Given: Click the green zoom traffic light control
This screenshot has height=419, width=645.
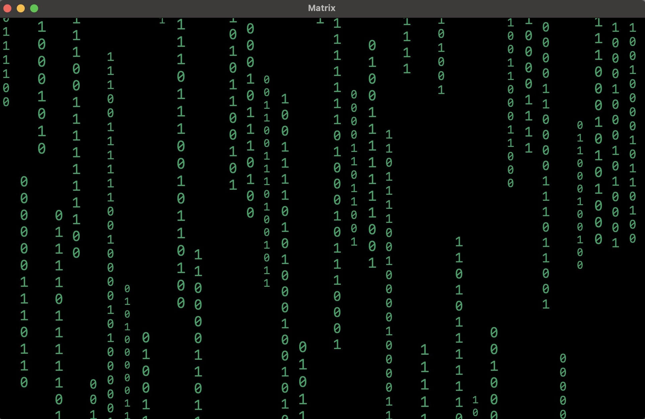Looking at the screenshot, I should [x=34, y=8].
